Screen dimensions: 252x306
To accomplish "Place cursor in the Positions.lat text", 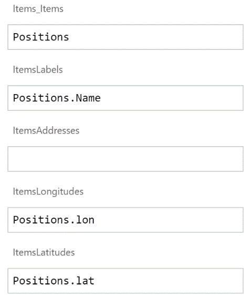I will pos(54,281).
